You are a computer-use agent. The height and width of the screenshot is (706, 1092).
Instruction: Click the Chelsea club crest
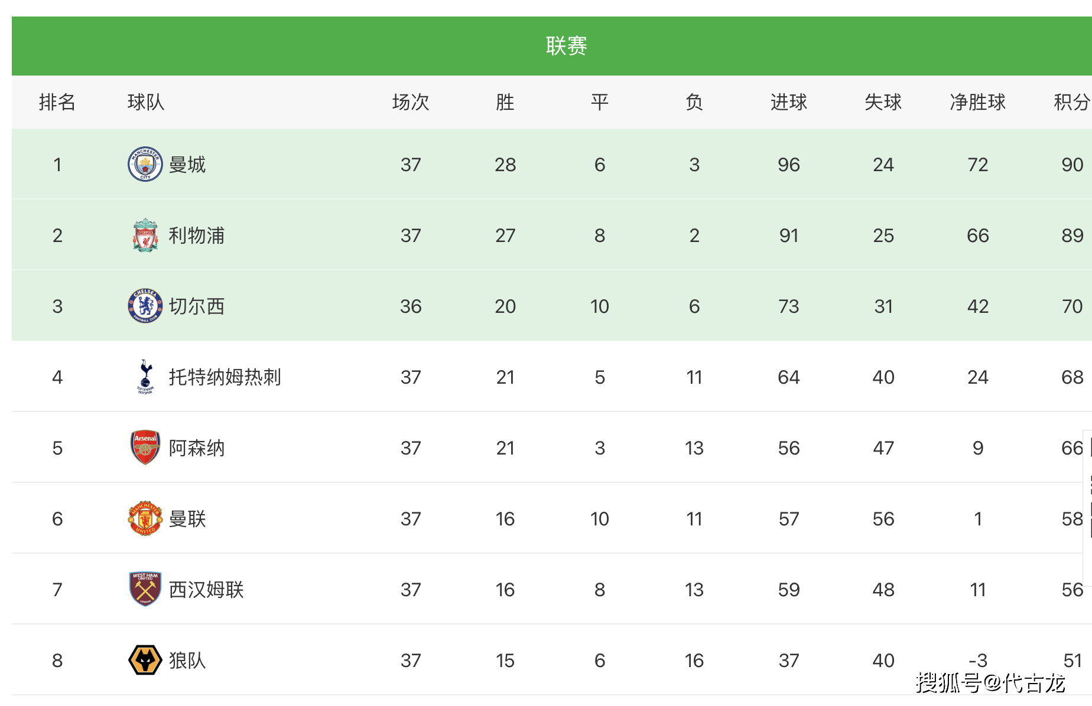pyautogui.click(x=145, y=306)
